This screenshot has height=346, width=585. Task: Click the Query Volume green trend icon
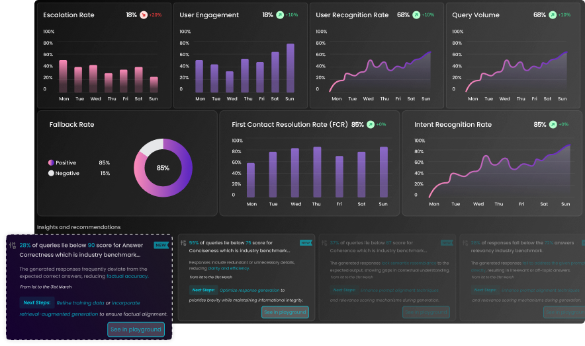click(x=553, y=15)
